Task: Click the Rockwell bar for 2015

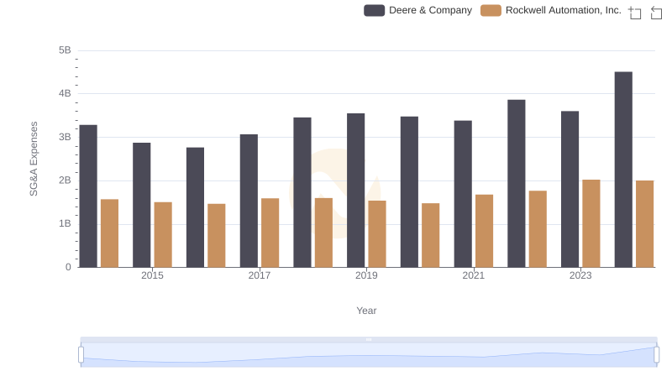Action: click(163, 234)
